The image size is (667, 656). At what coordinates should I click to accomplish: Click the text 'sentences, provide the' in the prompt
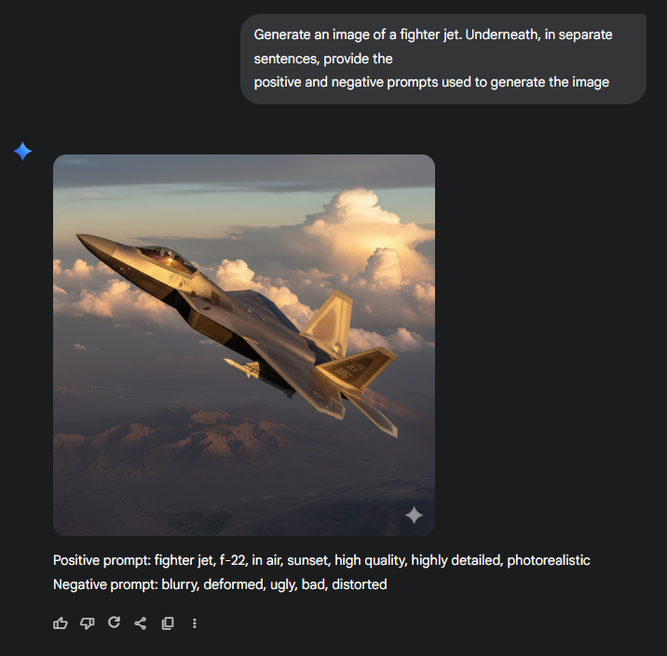(x=323, y=59)
